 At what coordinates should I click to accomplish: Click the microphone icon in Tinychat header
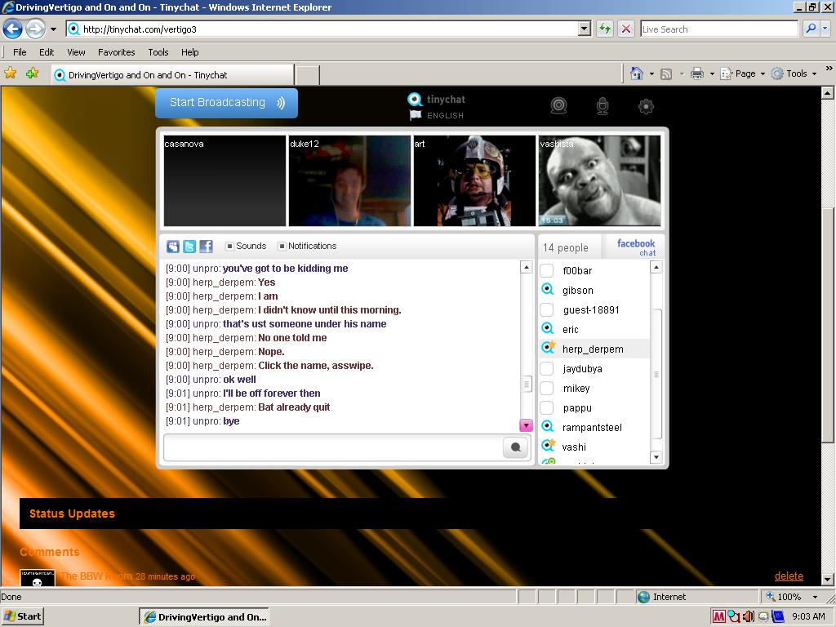coord(603,106)
